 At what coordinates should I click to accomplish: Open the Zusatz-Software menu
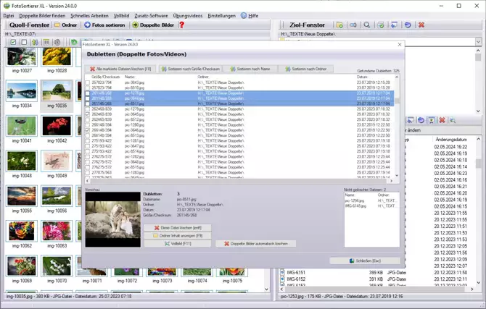(x=151, y=15)
